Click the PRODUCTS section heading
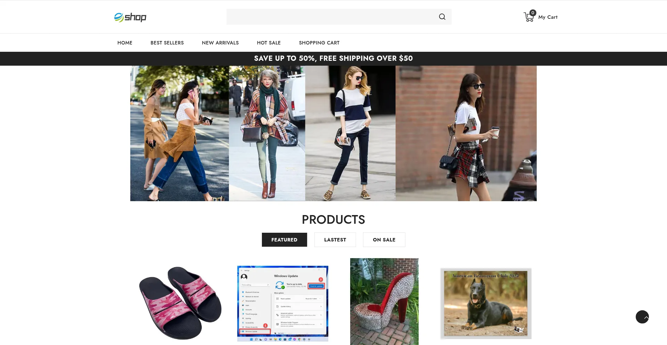This screenshot has height=345, width=667. coord(333,220)
